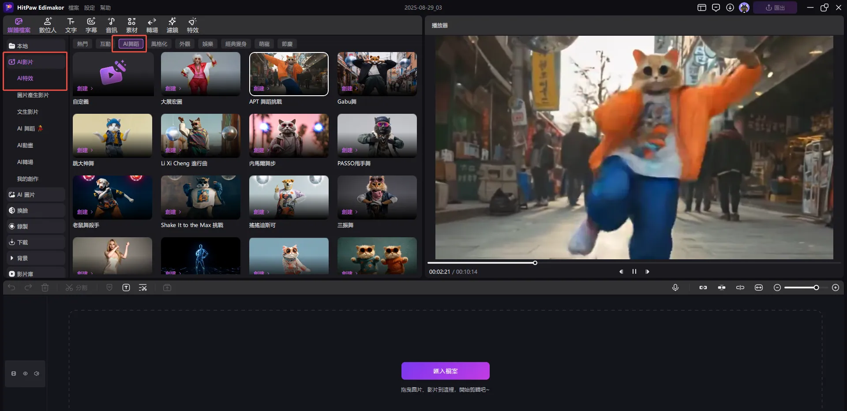Click the text tool icon in timeline toolbar
Viewport: 847px width, 411px height.
click(126, 288)
